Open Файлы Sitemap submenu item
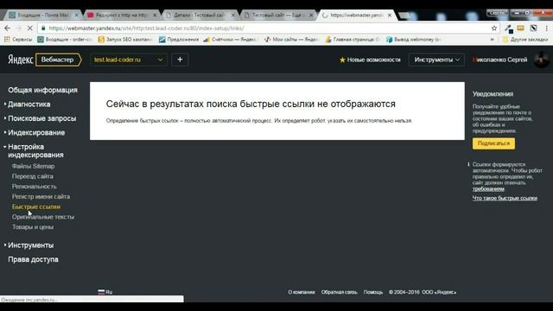The image size is (553, 311). click(33, 166)
